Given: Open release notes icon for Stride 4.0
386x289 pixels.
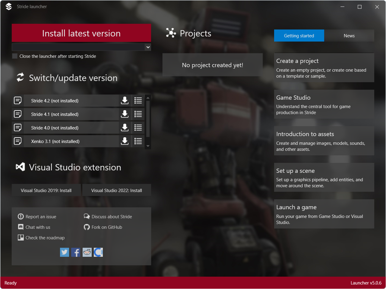Looking at the screenshot, I should (18, 128).
